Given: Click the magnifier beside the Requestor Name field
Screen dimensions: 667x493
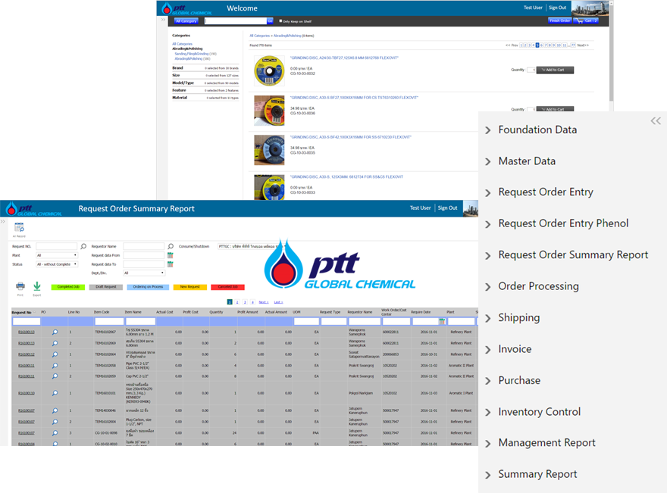Looking at the screenshot, I should pos(171,247).
